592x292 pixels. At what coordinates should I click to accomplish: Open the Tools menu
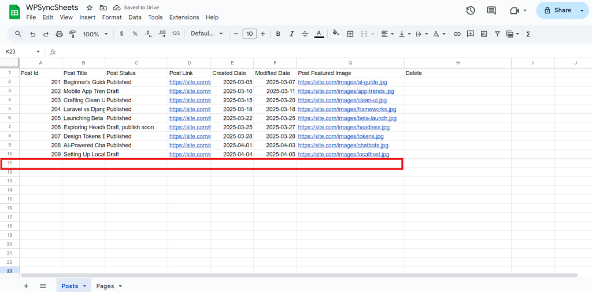click(156, 17)
